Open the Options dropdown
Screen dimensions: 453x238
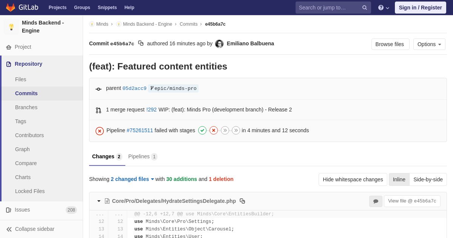coord(429,44)
